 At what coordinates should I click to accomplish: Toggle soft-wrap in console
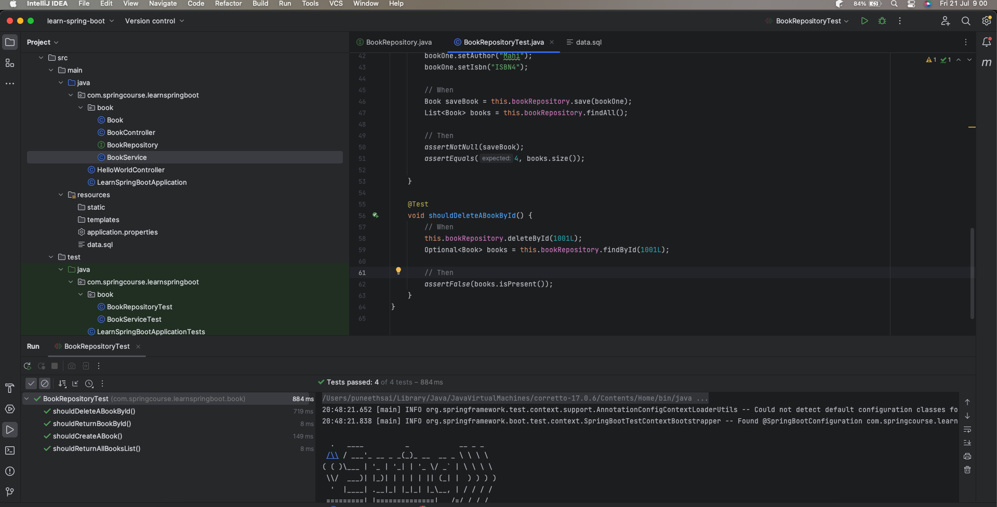(x=967, y=430)
